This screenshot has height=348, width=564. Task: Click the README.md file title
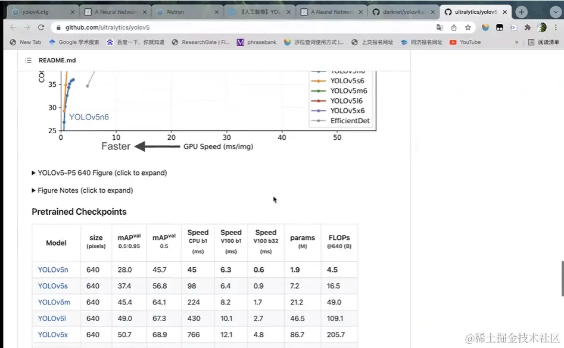click(x=57, y=60)
